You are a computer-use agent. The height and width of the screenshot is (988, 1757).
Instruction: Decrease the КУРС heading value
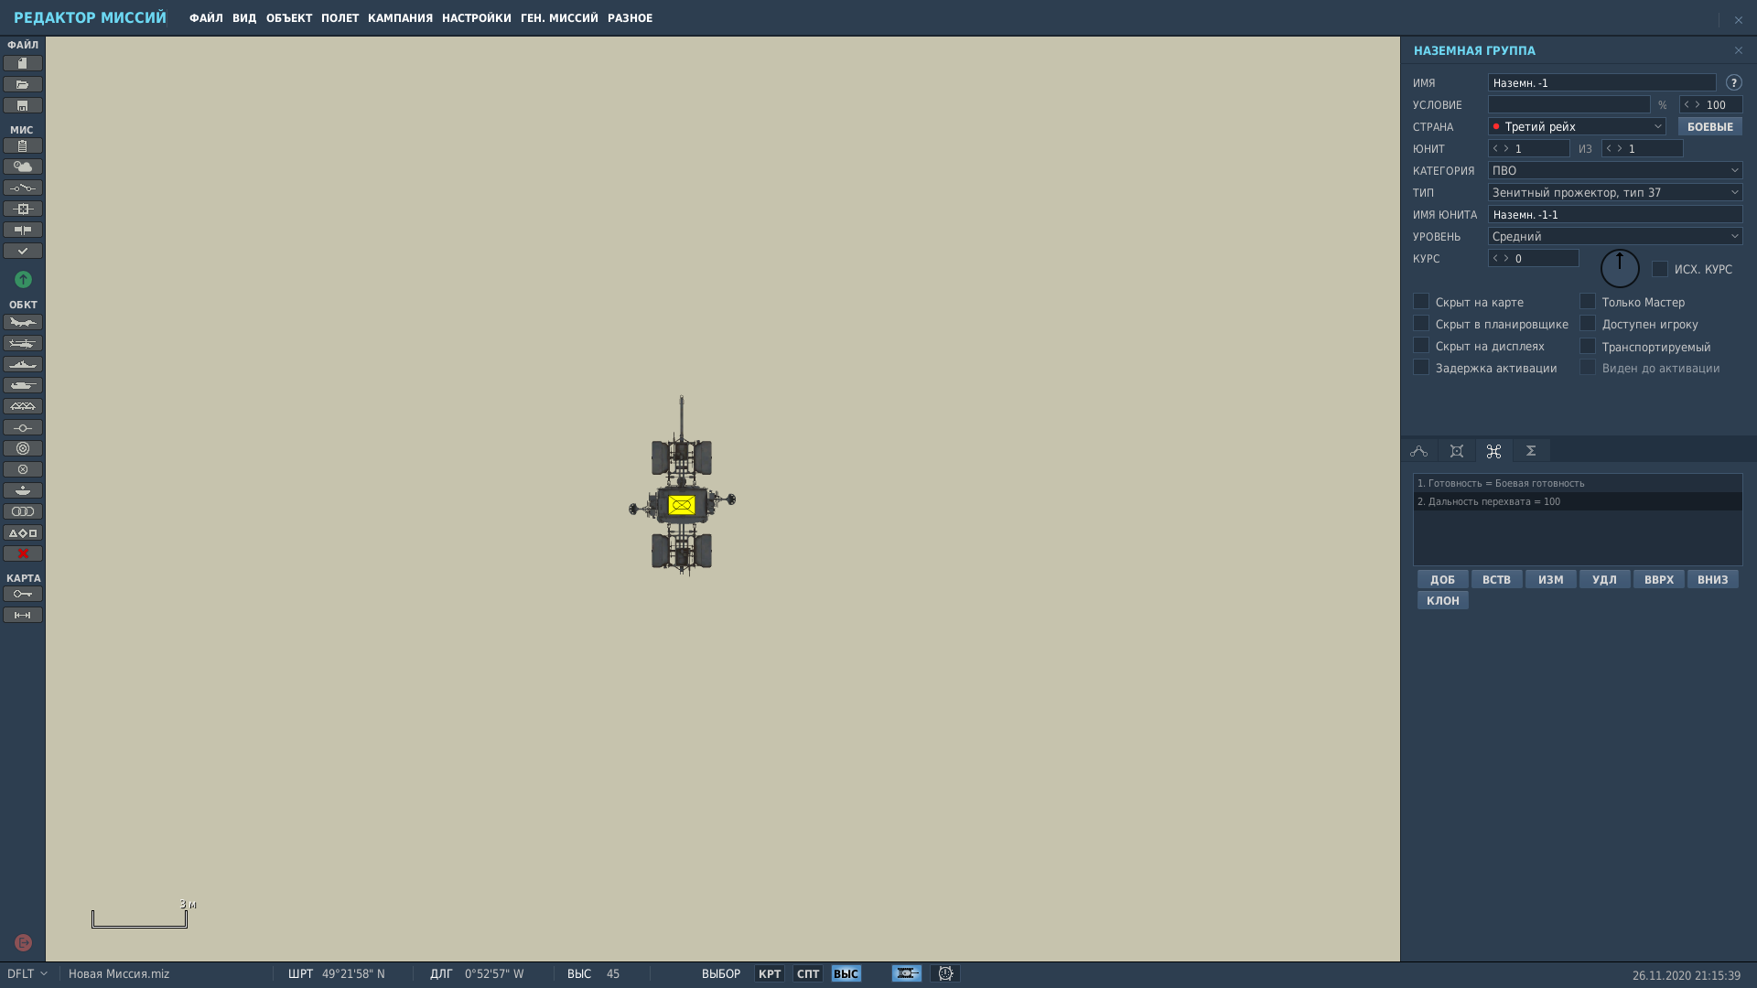pyautogui.click(x=1495, y=258)
